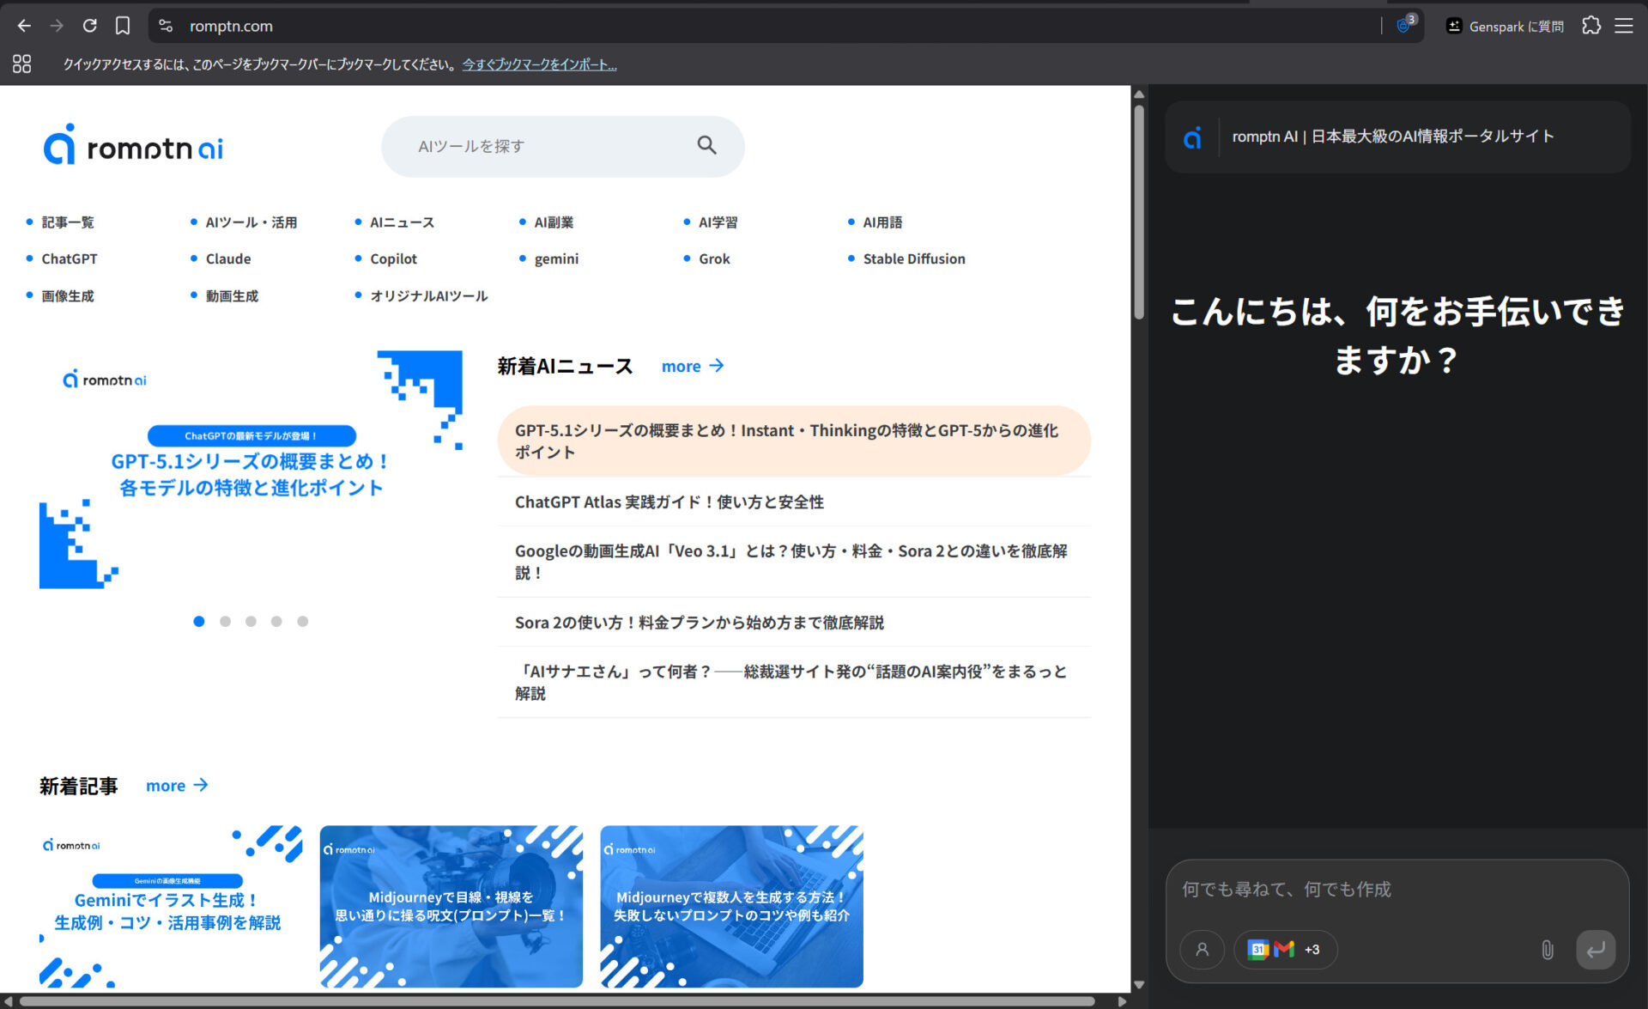Viewport: 1648px width, 1009px height.
Task: Select the AIニュース navigation item
Action: click(x=402, y=222)
